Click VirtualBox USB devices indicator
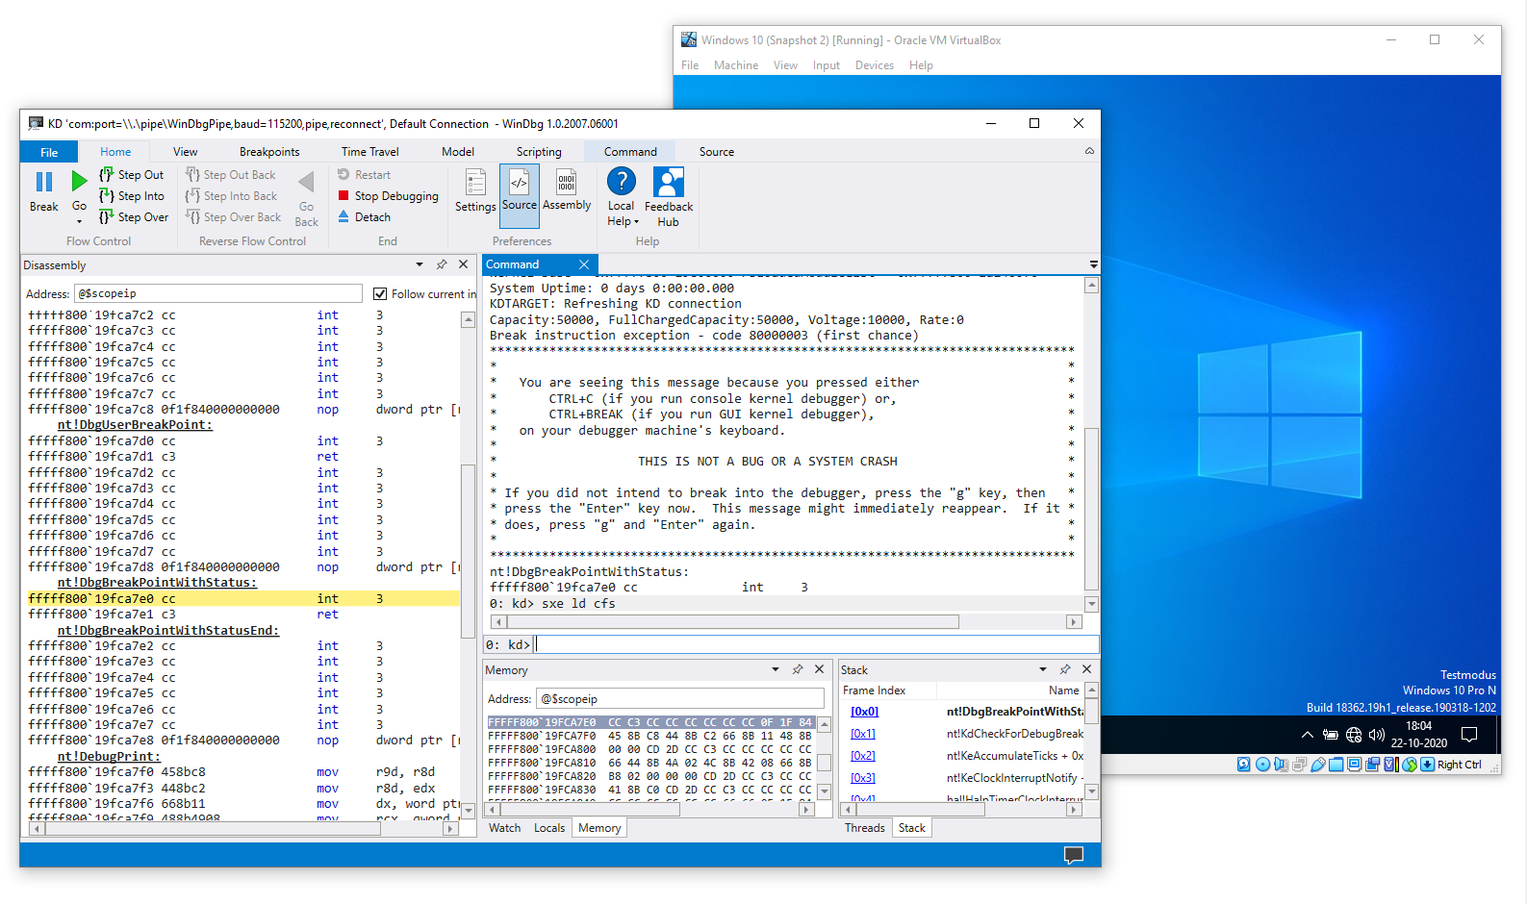 (1318, 765)
